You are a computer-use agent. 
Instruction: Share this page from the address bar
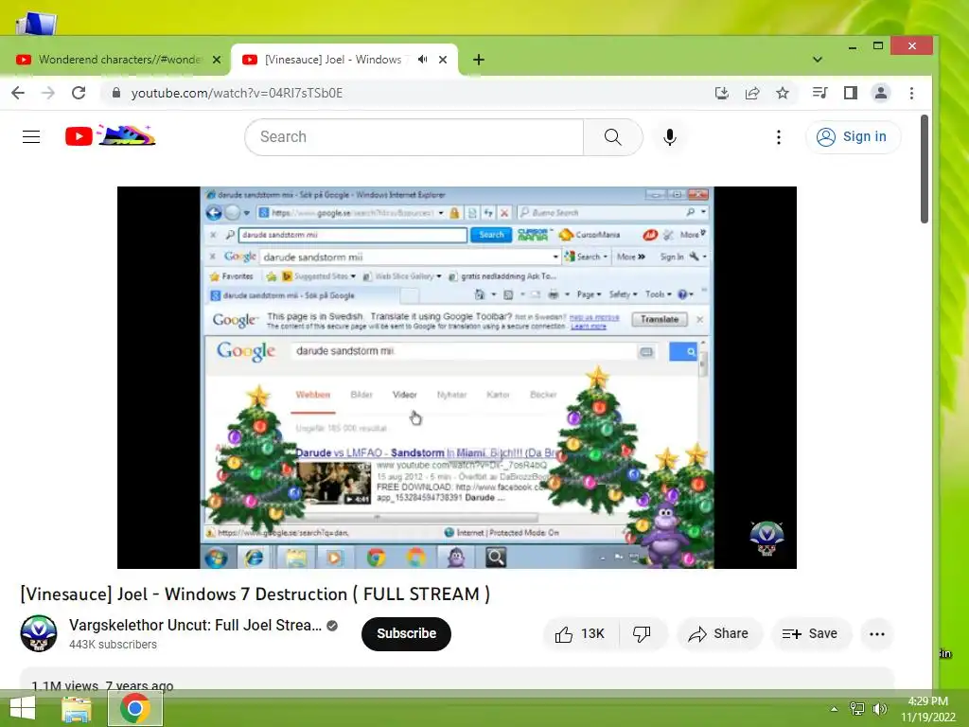(x=752, y=94)
